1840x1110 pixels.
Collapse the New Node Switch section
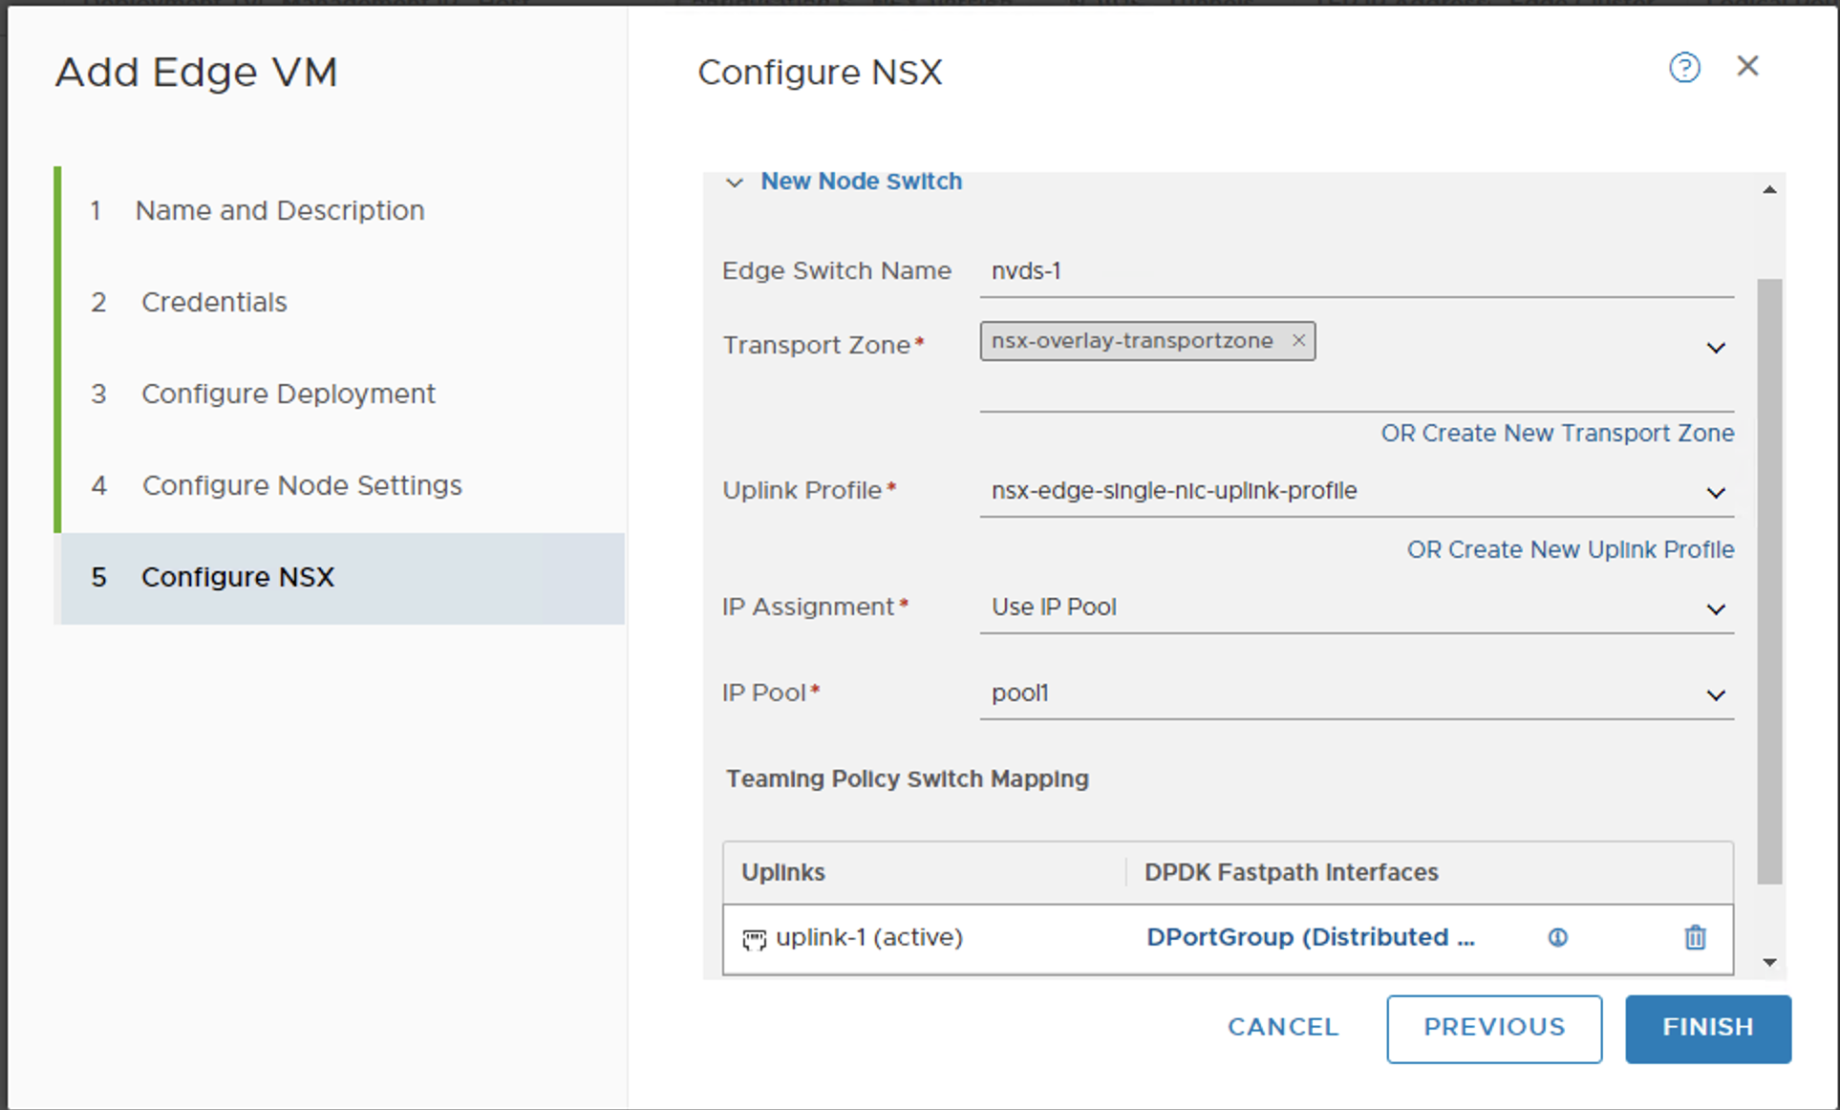click(x=735, y=182)
